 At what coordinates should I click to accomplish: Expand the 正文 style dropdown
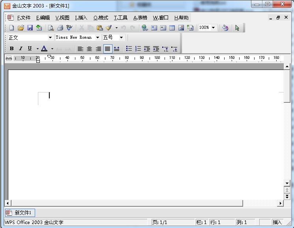(50, 38)
